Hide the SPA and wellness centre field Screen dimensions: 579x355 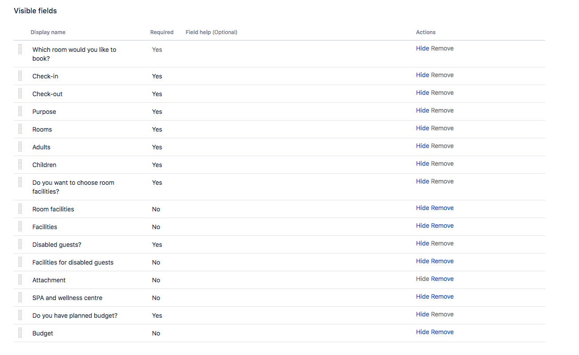pos(422,296)
